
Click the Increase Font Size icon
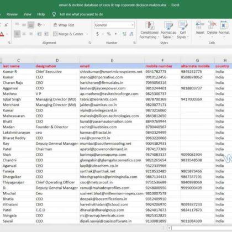6,25
